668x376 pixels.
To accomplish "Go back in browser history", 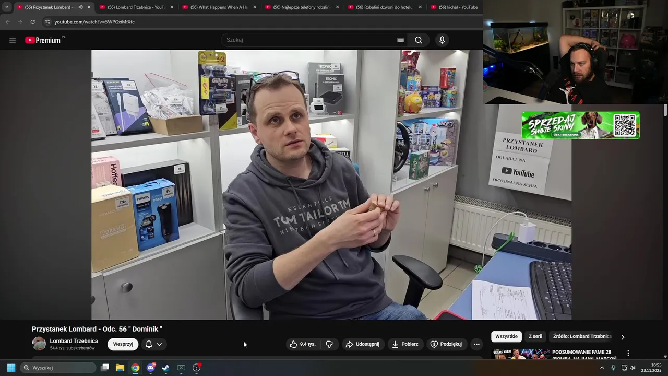I will 7,22.
